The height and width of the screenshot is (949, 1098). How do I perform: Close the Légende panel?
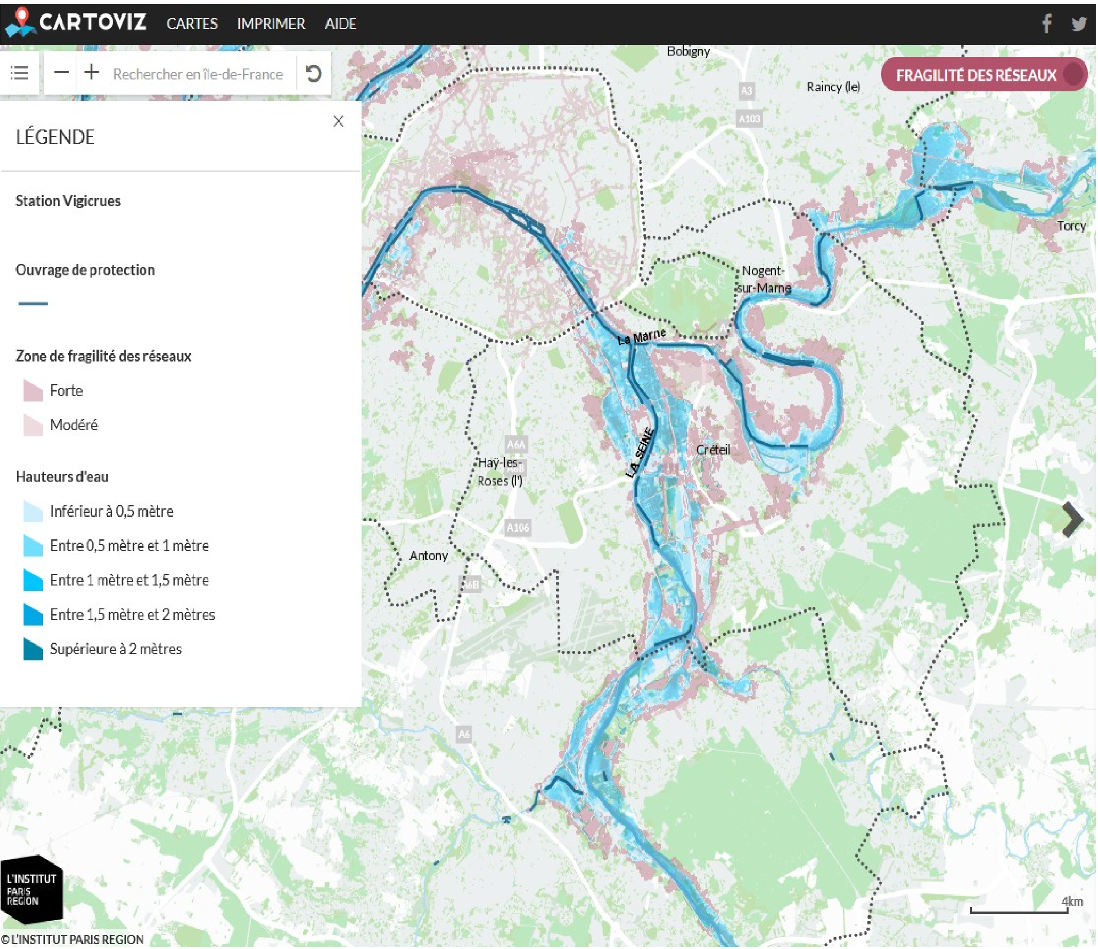point(339,121)
